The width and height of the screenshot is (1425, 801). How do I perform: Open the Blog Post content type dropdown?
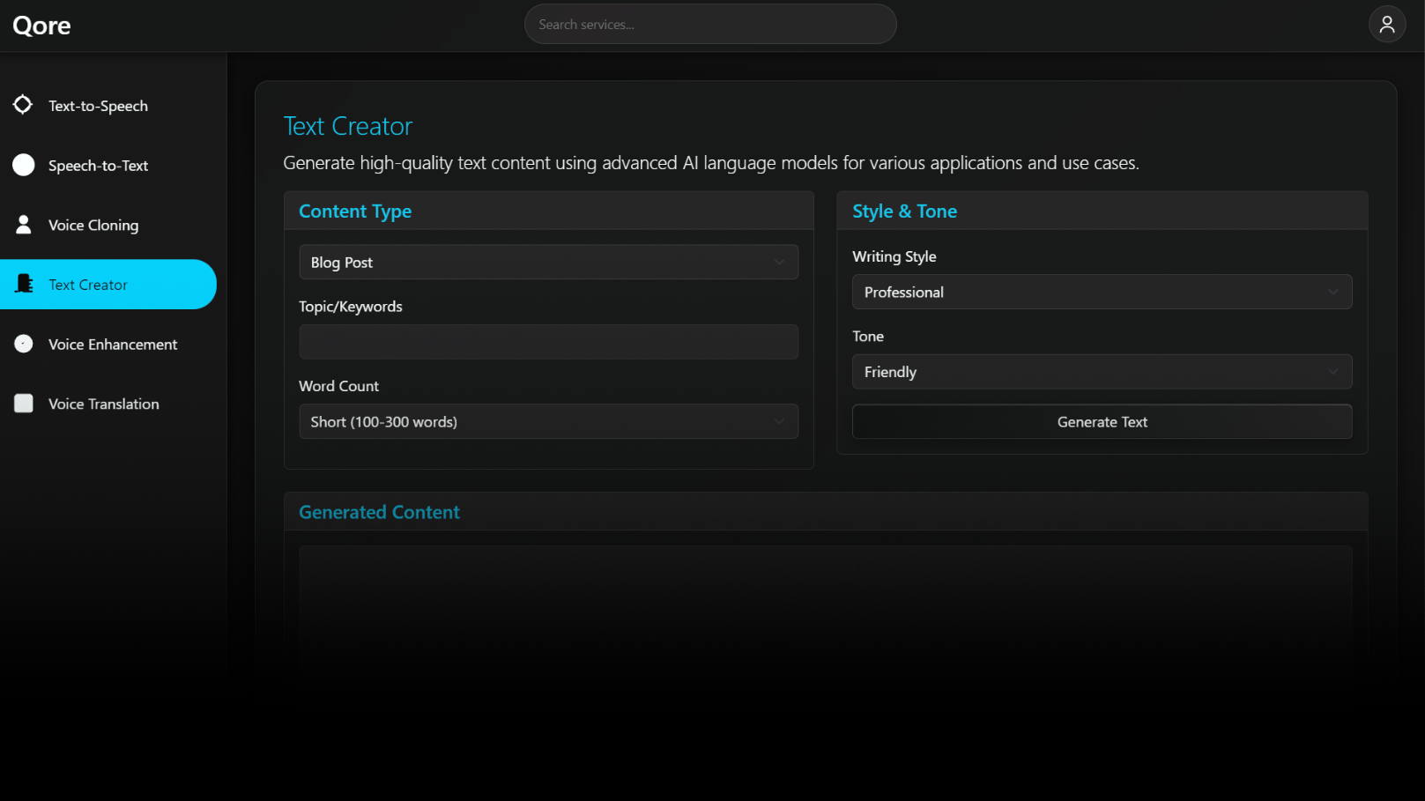pyautogui.click(x=548, y=263)
